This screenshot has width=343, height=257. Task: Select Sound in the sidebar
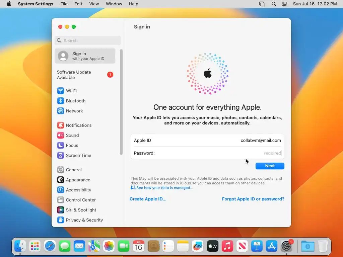pyautogui.click(x=68, y=135)
